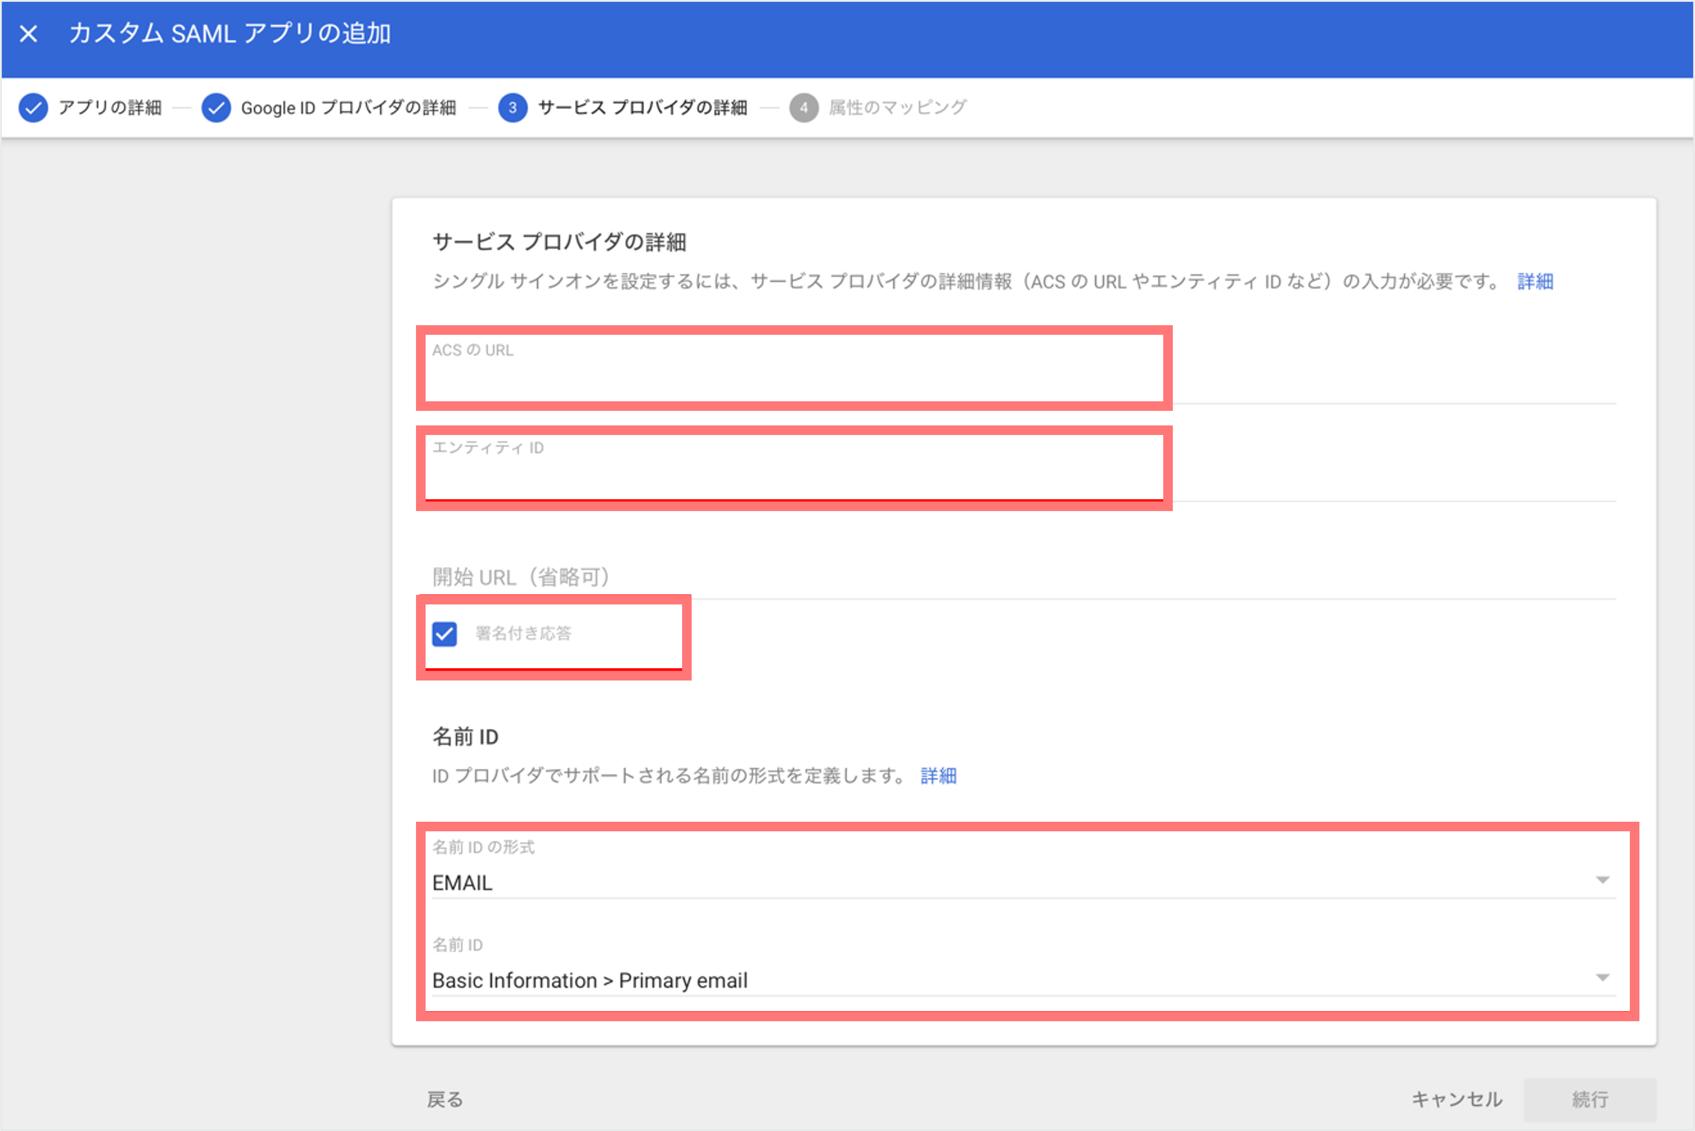The height and width of the screenshot is (1131, 1695).
Task: Select the 属性のマッピング step label
Action: (x=898, y=108)
